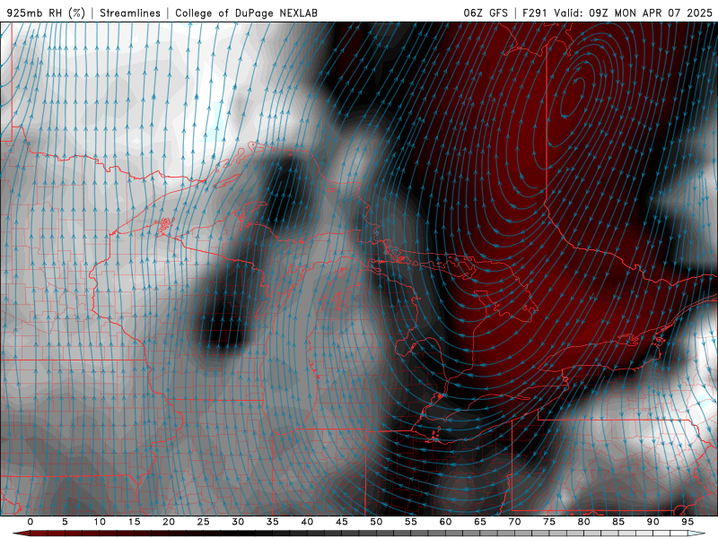Click the '60' colorbar label
This screenshot has width=718, height=538.
tap(445, 522)
